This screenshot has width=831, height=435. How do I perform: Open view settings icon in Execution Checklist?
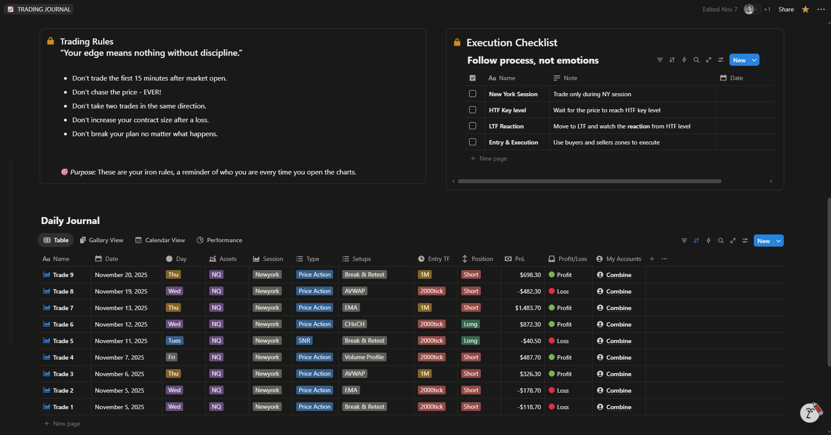coord(721,60)
